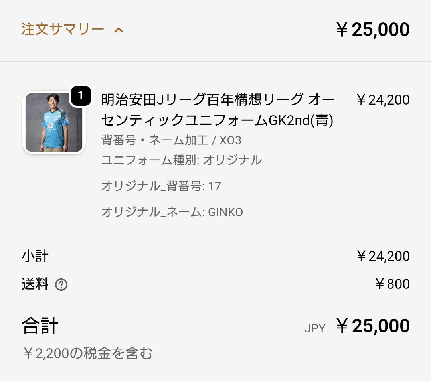Click the 背番号・ネーム加工 / XO3 variant text
The height and width of the screenshot is (381, 431).
point(171,140)
